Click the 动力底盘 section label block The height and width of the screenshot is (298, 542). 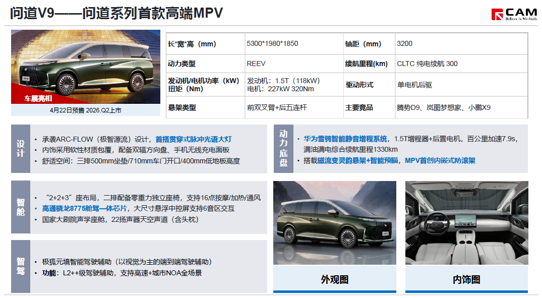[x=283, y=149]
